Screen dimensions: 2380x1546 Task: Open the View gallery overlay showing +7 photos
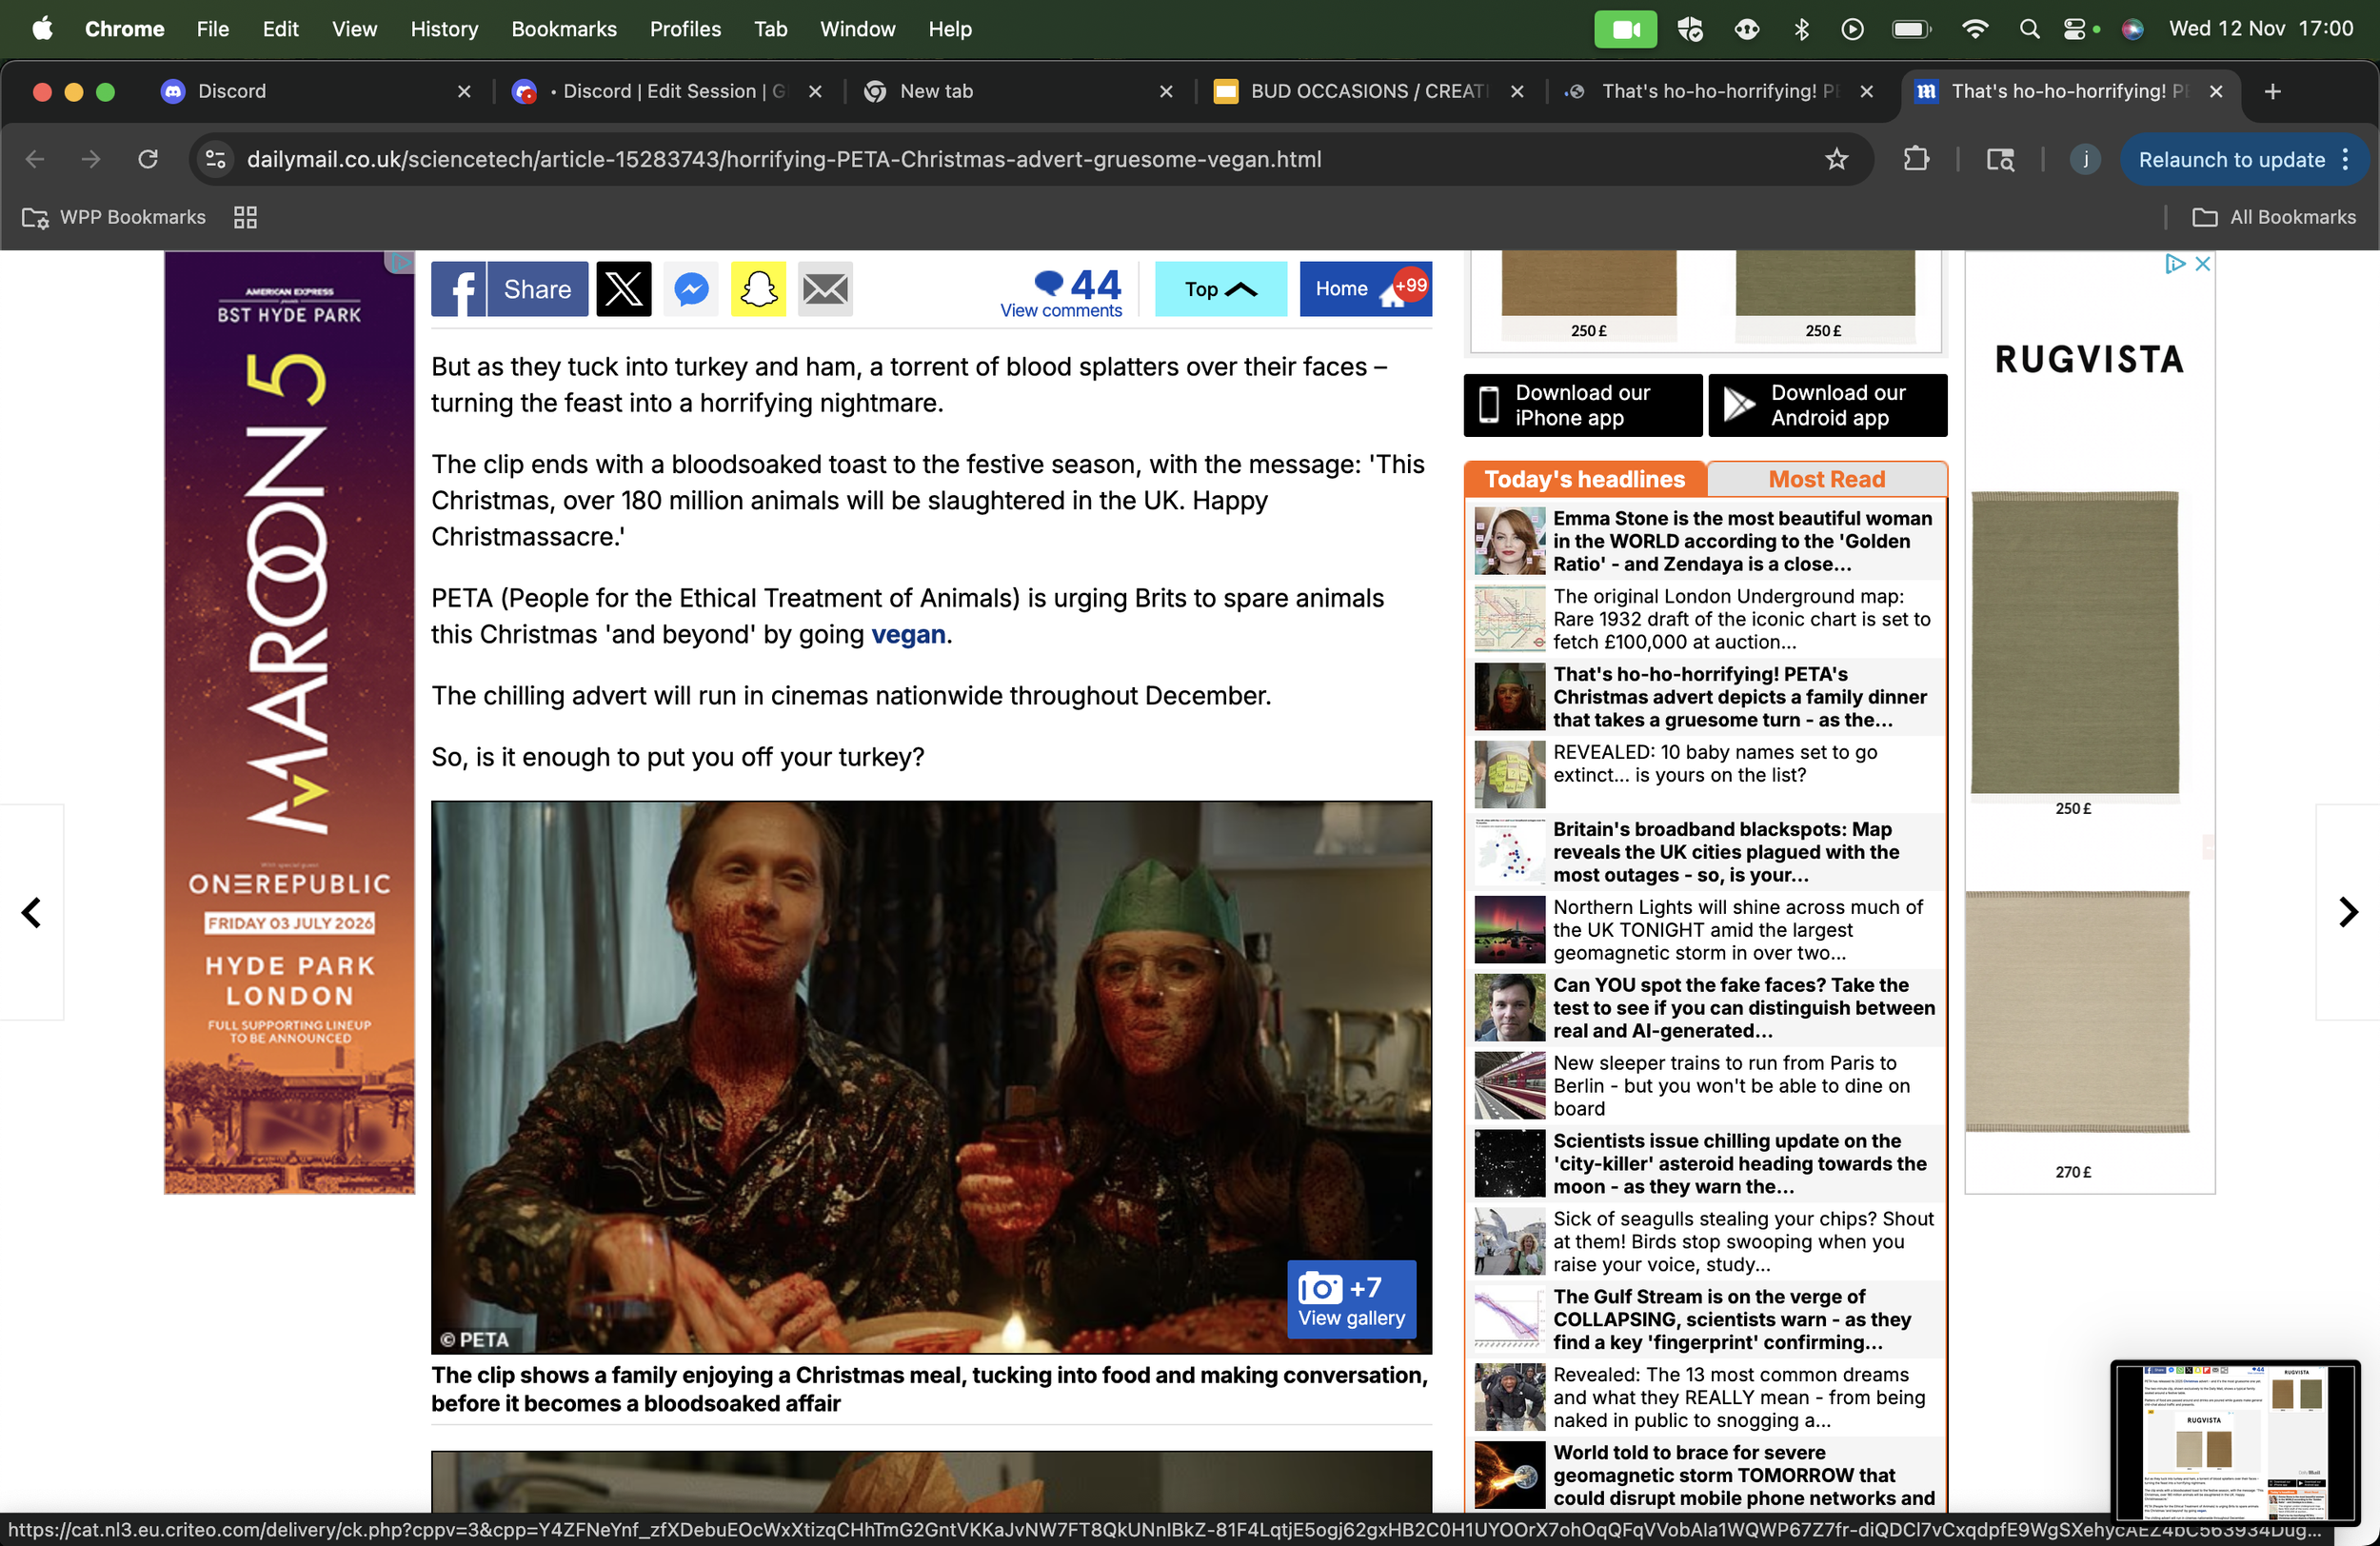tap(1351, 1300)
